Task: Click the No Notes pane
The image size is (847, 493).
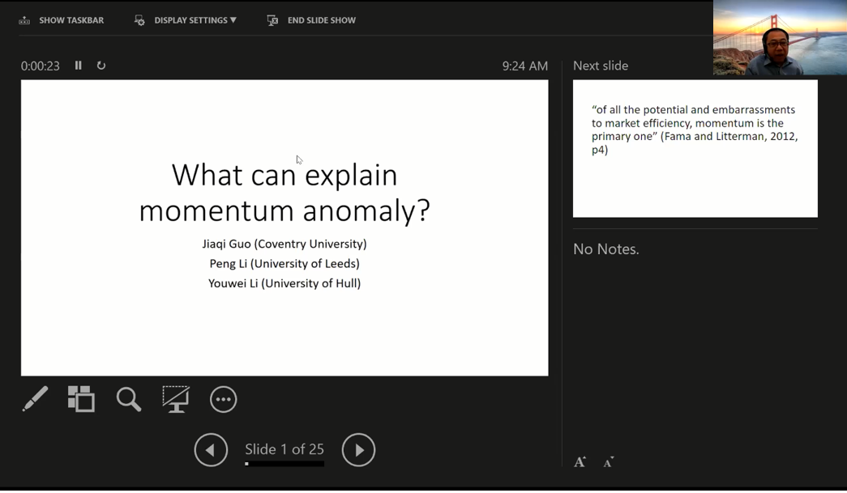Action: pyautogui.click(x=695, y=340)
